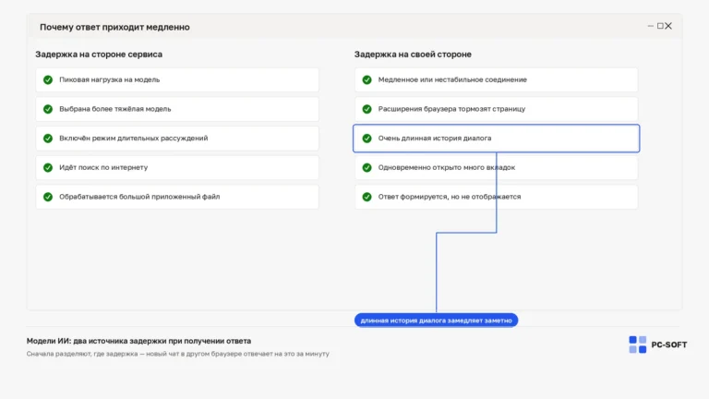Click green check icon for Расширения браузера тормозят страницу
This screenshot has height=399, width=709.
pos(367,109)
